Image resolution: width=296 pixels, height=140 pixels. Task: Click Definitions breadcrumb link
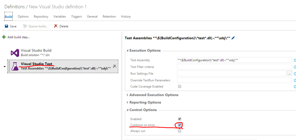[14, 7]
